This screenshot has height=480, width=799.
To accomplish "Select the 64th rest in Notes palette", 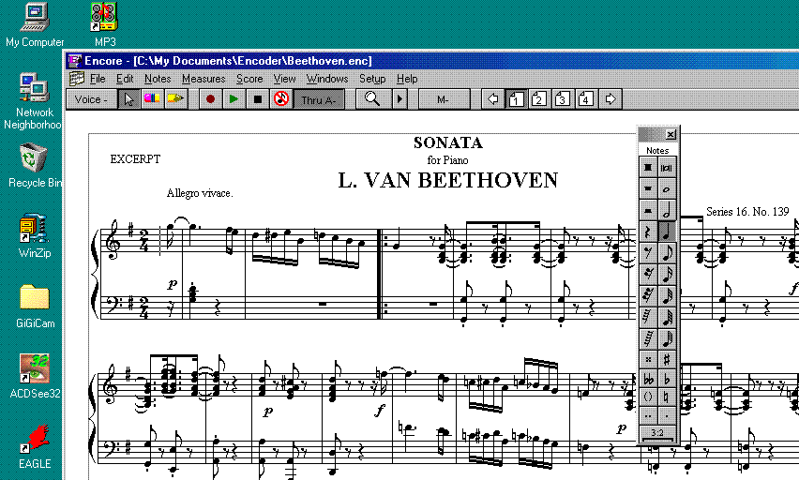I will [648, 317].
